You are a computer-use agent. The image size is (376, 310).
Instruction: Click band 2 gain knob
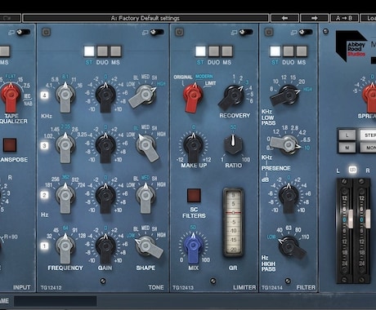click(105, 197)
